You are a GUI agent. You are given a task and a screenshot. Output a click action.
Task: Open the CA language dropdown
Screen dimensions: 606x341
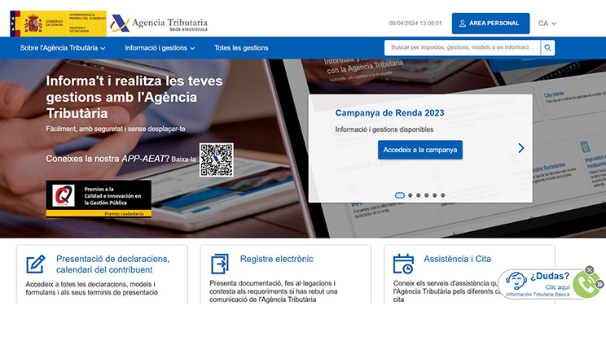tap(547, 24)
